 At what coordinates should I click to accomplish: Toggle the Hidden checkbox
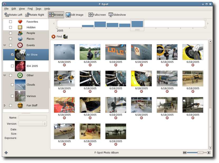(x=11, y=27)
